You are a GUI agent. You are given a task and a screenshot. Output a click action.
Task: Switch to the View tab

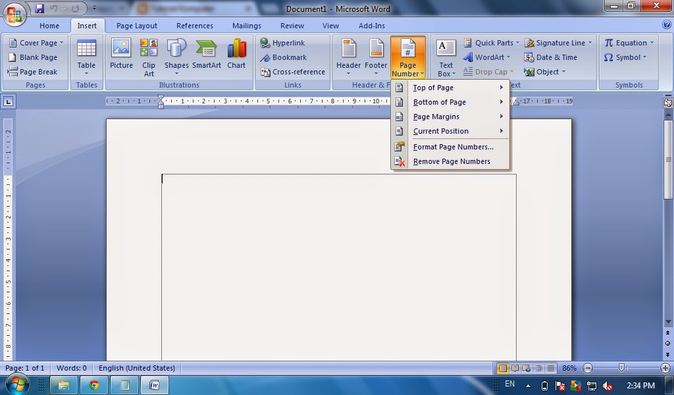pos(330,26)
